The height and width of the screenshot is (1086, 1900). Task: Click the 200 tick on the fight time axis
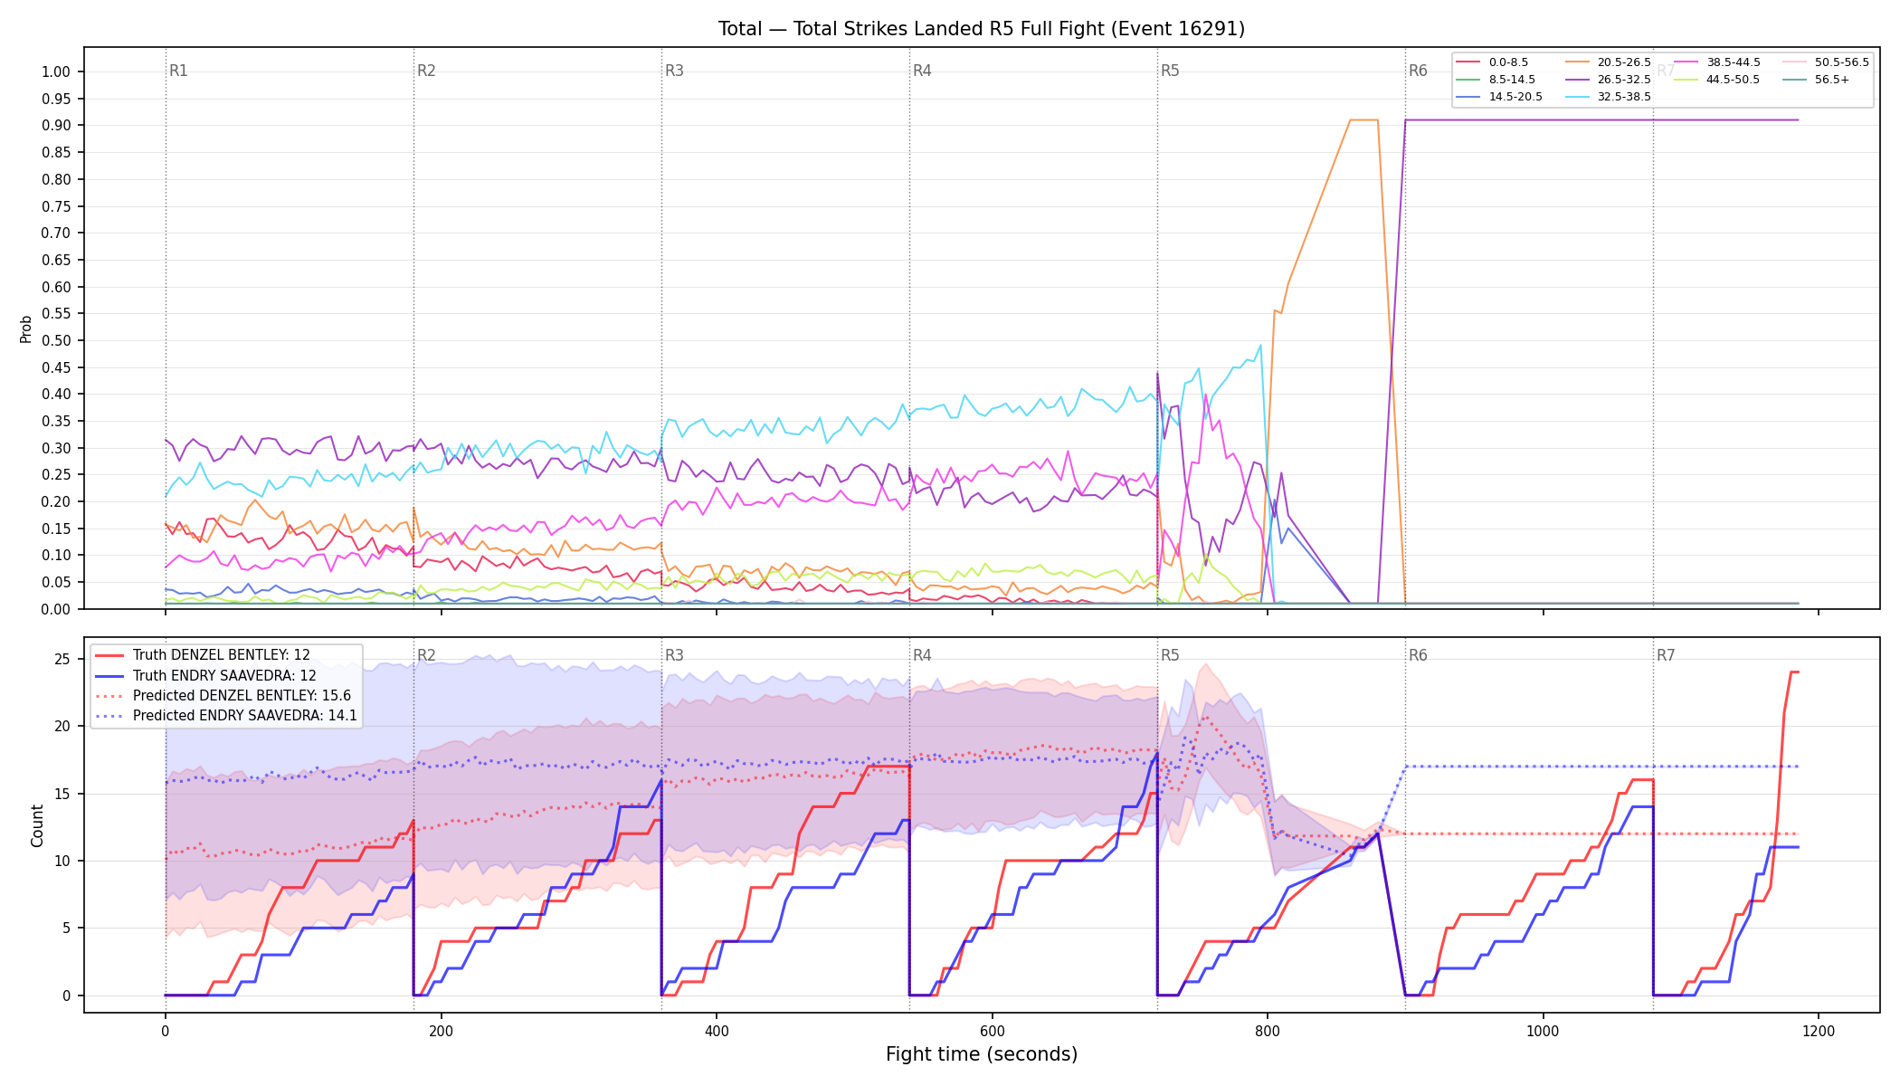pos(441,1031)
